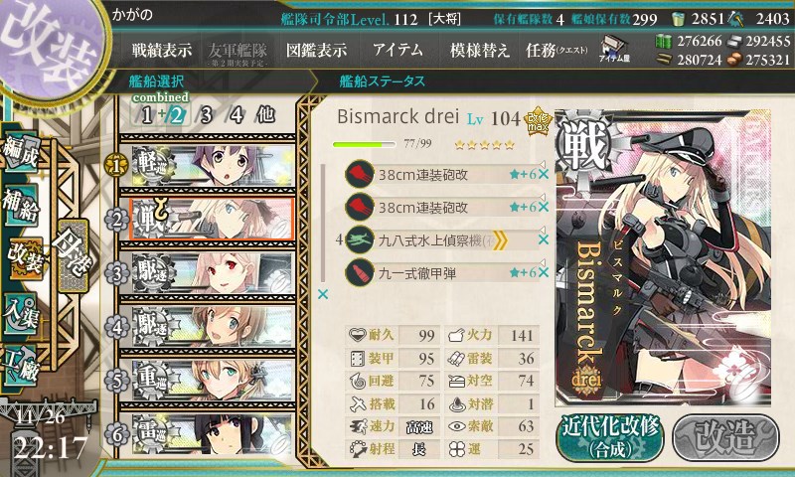795x477 pixels.
Task: Remove the first 38cm連装砲改 with its X
Action: pos(543,174)
